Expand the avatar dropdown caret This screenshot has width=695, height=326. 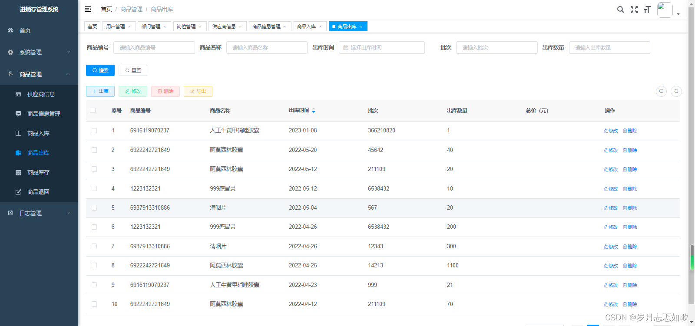click(x=678, y=14)
